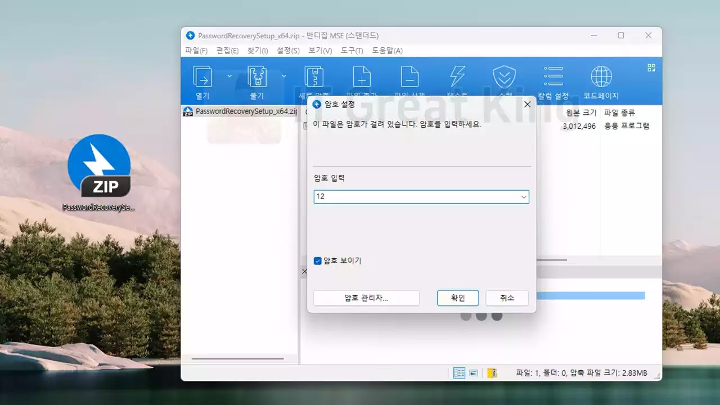
Task: Minimize the Bandizip window
Action: click(594, 35)
